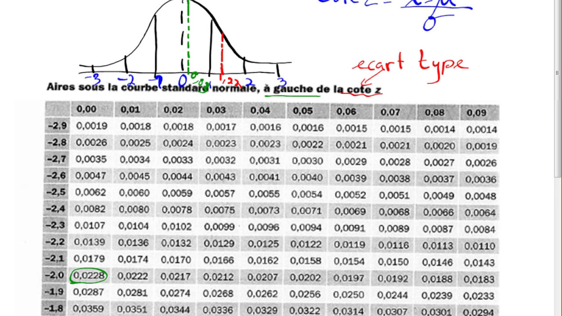Click the cell with value 0,0287
Screen dimensions: 562x316
(89, 292)
